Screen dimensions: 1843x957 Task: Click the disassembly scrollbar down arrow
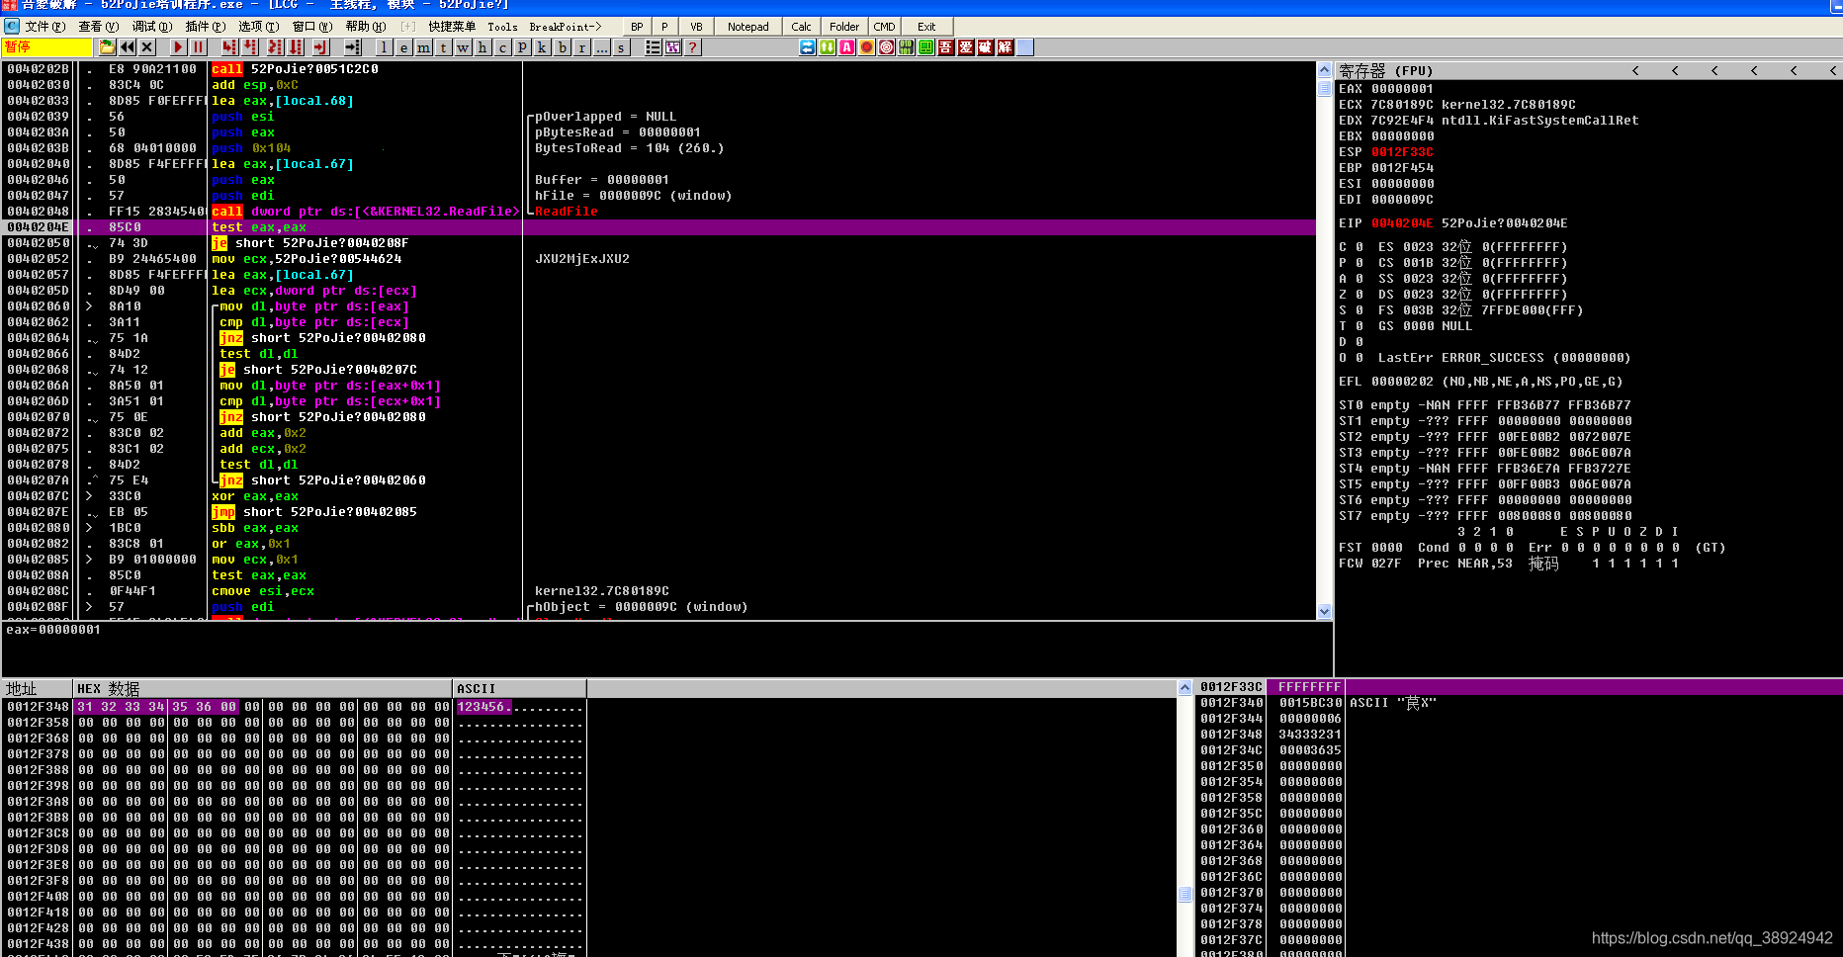pos(1325,612)
